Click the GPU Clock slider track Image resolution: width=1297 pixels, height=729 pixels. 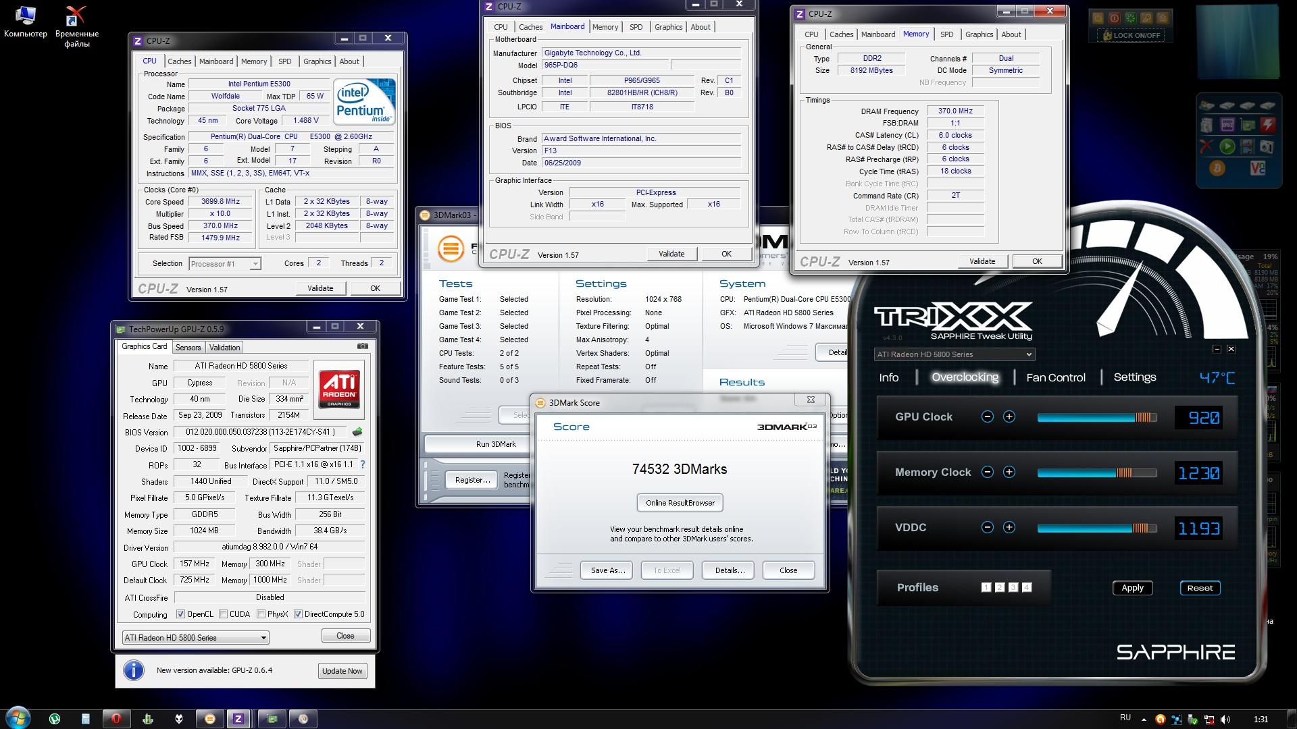1097,417
